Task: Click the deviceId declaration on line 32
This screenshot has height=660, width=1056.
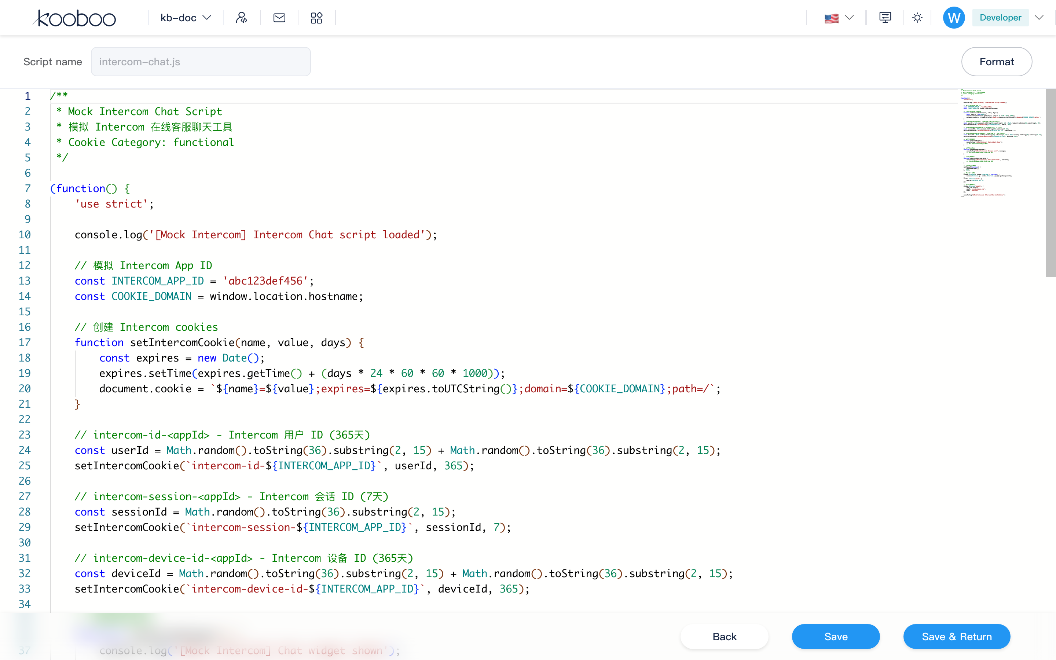Action: point(404,573)
